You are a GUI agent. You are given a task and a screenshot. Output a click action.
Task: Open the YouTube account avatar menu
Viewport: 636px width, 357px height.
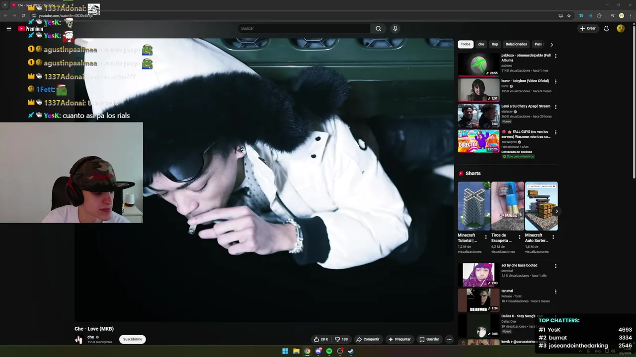[x=621, y=28]
